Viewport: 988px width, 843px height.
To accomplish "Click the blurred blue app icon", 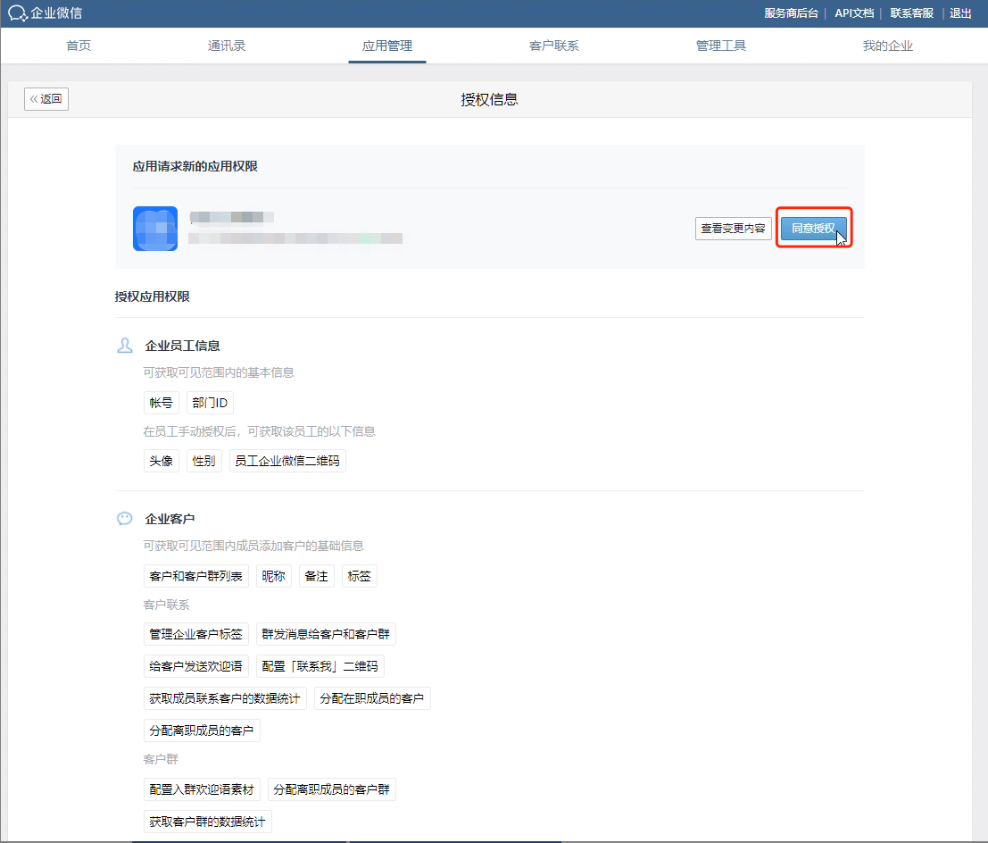I will point(155,229).
